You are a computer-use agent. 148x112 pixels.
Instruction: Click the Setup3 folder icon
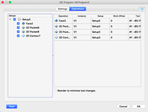point(20,19)
